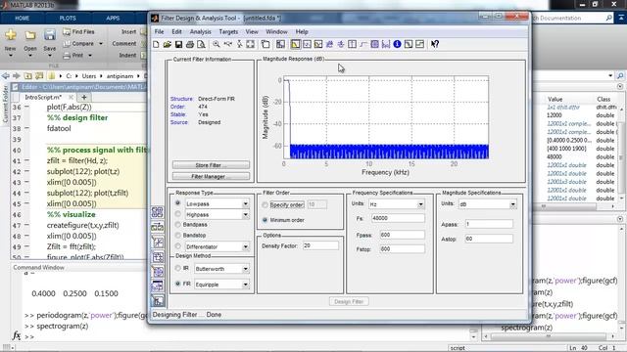Image resolution: width=627 pixels, height=352 pixels.
Task: Show the Group Delay response icon
Action: [x=329, y=44]
